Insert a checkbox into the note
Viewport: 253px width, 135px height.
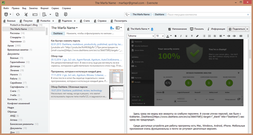[x=215, y=36]
